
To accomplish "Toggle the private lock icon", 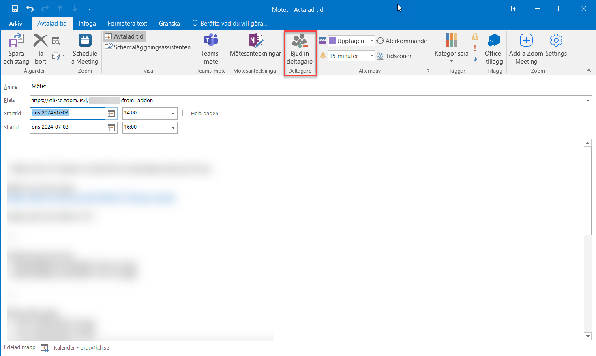I will tap(475, 37).
